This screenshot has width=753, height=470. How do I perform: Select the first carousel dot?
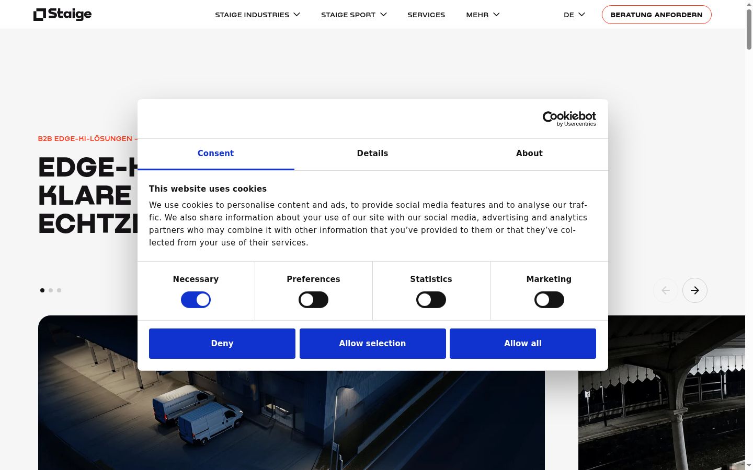pyautogui.click(x=42, y=290)
